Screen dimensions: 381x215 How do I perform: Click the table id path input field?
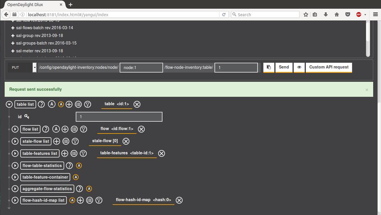click(236, 68)
